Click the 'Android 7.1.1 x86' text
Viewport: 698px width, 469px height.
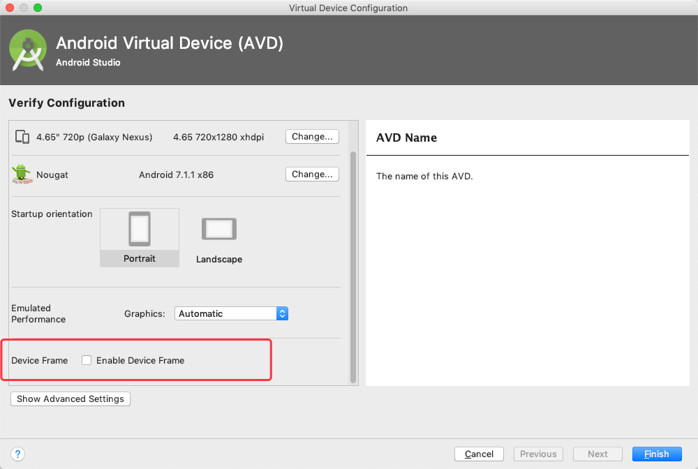tap(177, 174)
